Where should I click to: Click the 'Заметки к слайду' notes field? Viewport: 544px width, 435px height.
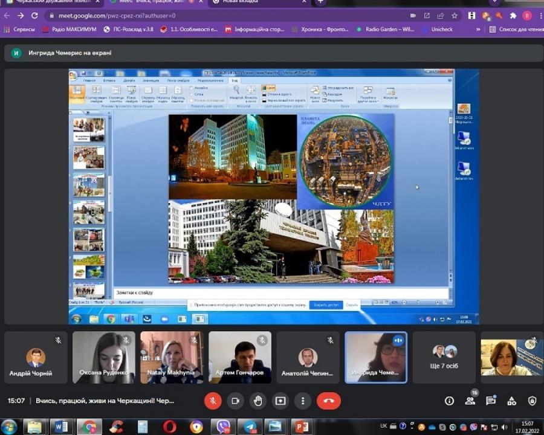pyautogui.click(x=281, y=293)
